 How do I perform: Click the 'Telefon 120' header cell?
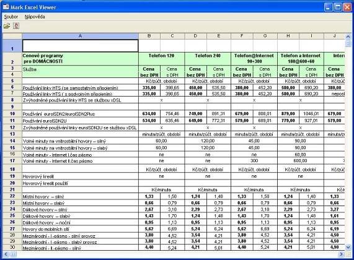click(x=161, y=59)
